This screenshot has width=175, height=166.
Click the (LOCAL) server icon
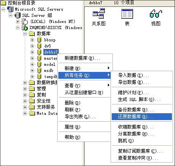(25, 21)
